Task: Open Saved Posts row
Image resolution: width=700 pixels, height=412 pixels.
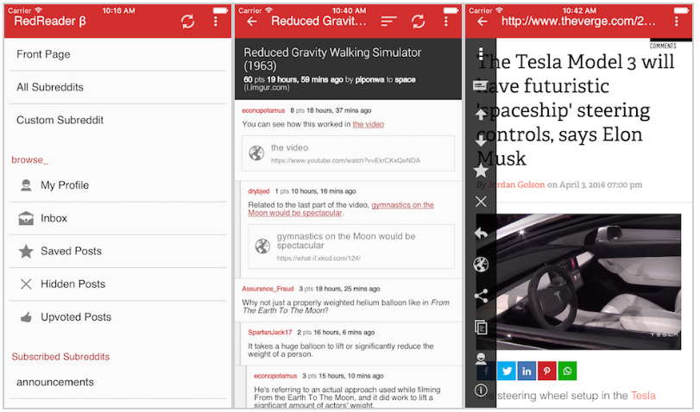Action: (118, 251)
